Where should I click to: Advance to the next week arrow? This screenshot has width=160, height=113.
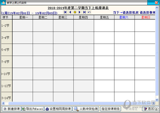(80, 12)
